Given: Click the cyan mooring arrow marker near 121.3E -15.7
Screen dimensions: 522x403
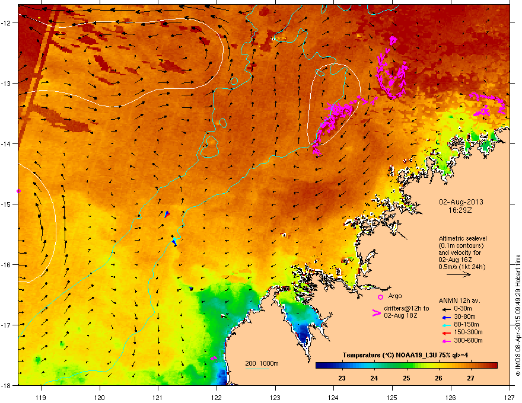Looking at the screenshot, I should 174,241.
